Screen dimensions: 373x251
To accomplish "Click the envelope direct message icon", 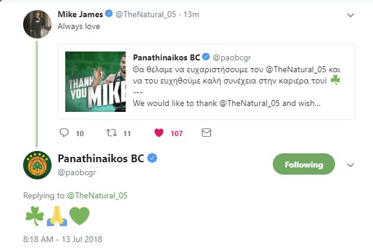I will (206, 133).
